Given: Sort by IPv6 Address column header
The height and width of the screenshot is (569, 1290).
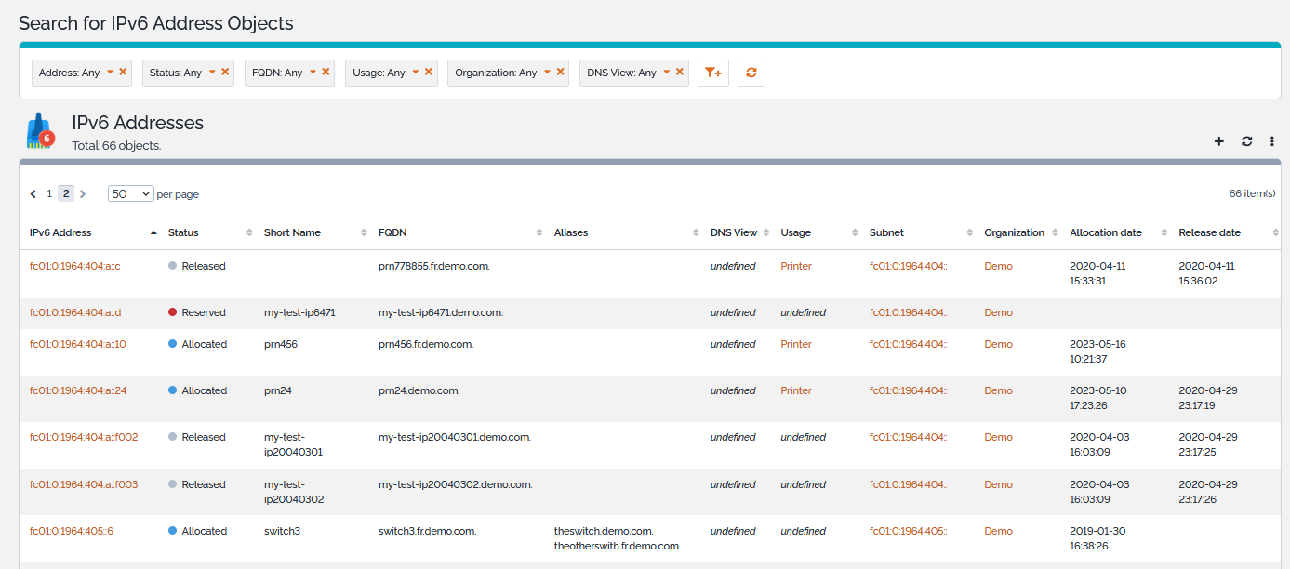Looking at the screenshot, I should (x=61, y=232).
